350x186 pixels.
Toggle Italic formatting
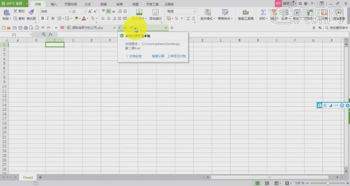(47, 19)
